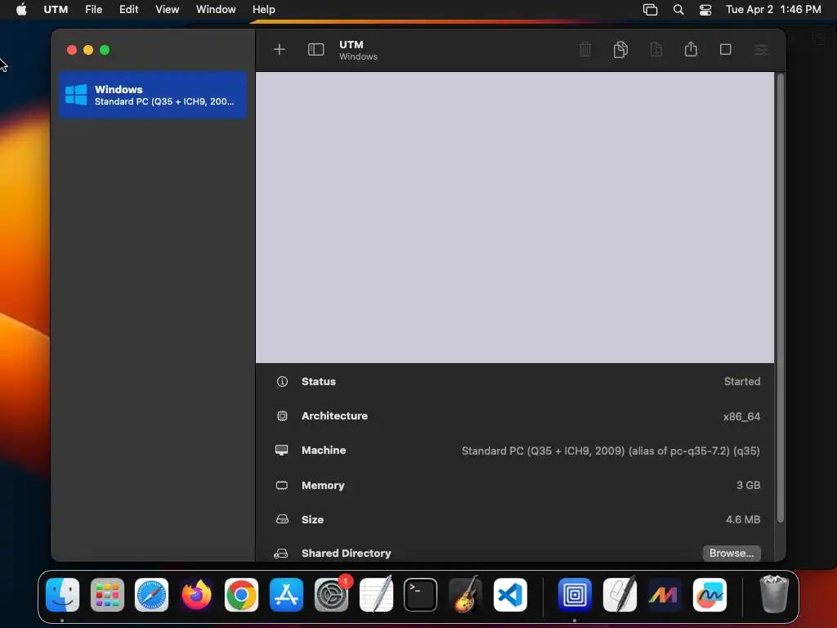Click the Memory icon
The width and height of the screenshot is (837, 628).
281,486
